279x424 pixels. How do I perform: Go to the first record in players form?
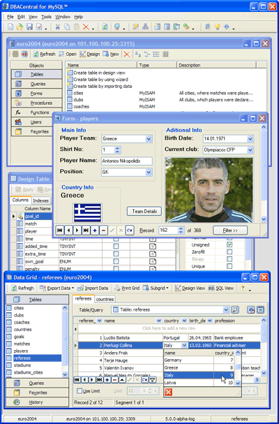coord(60,231)
